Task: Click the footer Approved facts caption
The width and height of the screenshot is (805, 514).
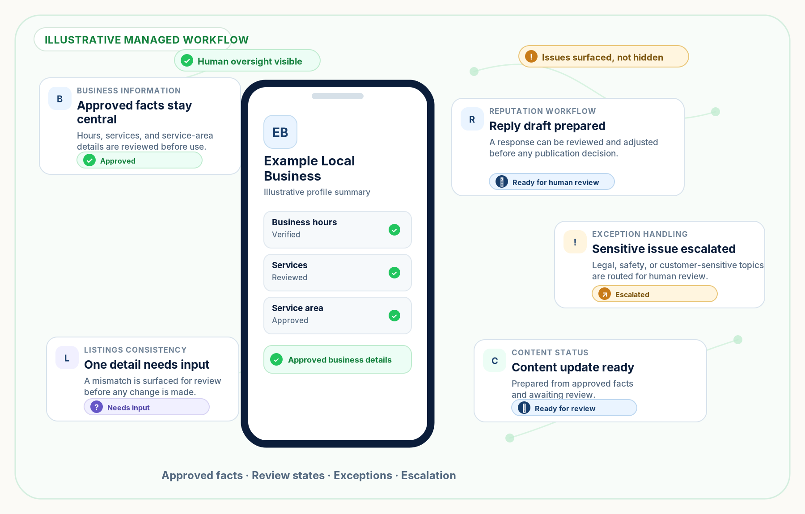Action: tap(309, 475)
